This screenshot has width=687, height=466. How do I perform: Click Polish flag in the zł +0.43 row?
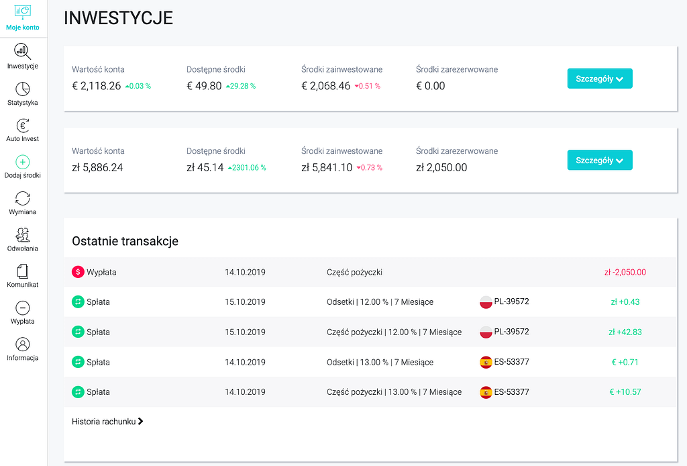click(486, 302)
